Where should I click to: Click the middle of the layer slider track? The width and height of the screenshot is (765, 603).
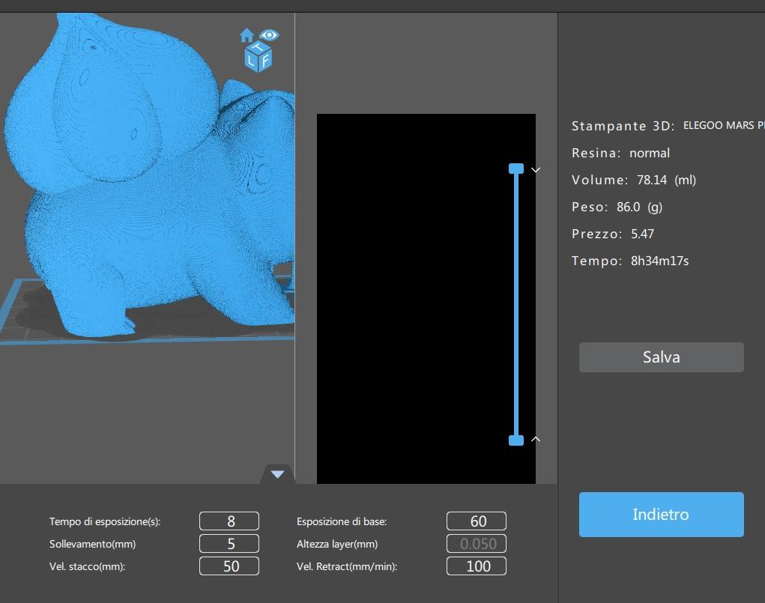click(x=516, y=303)
